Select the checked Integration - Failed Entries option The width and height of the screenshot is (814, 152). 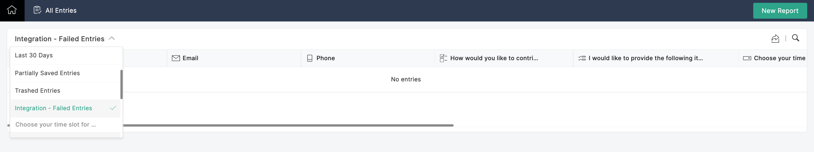(x=53, y=108)
